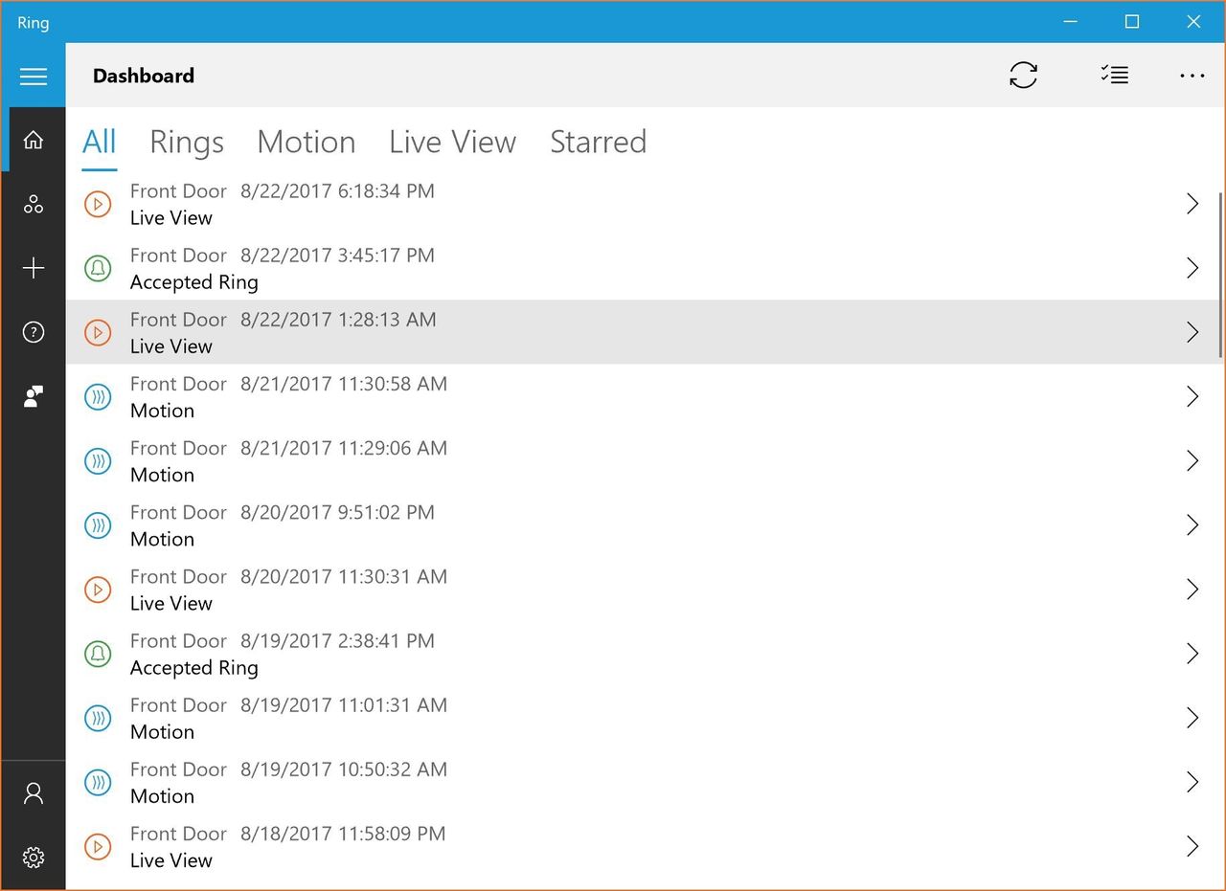Click the motion icon for 8/21/2017 11:29:06 AM
This screenshot has height=891, width=1226.
[98, 460]
